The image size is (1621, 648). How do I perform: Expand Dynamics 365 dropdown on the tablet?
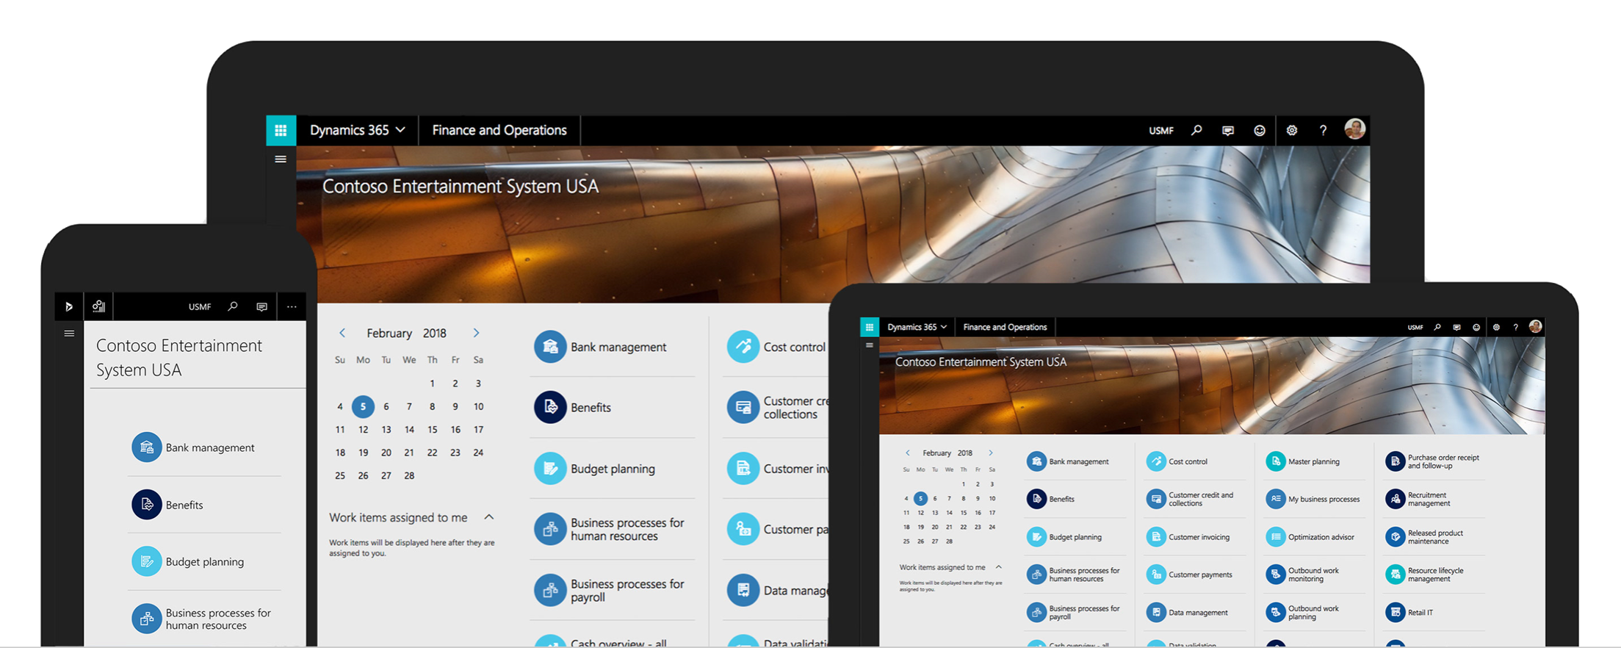917,327
